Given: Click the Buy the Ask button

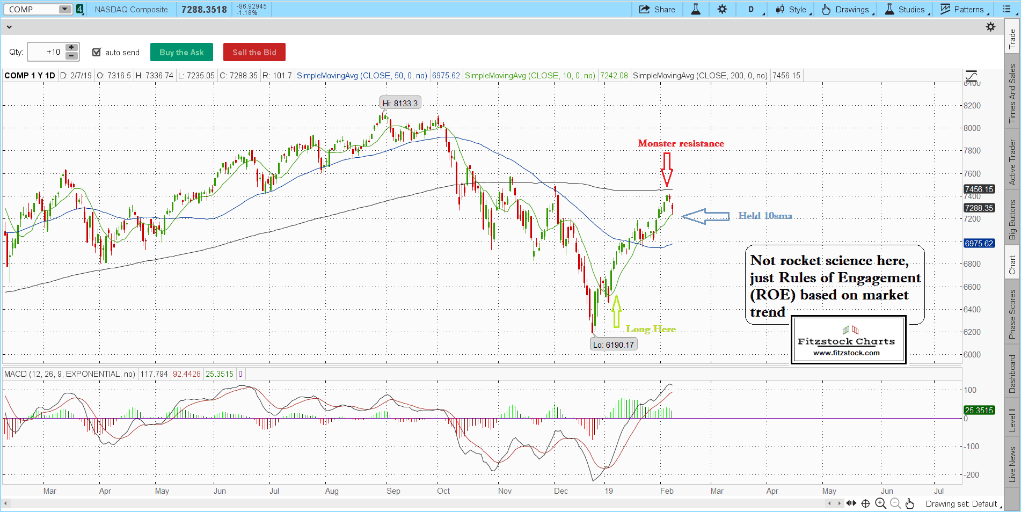Looking at the screenshot, I should [x=181, y=52].
